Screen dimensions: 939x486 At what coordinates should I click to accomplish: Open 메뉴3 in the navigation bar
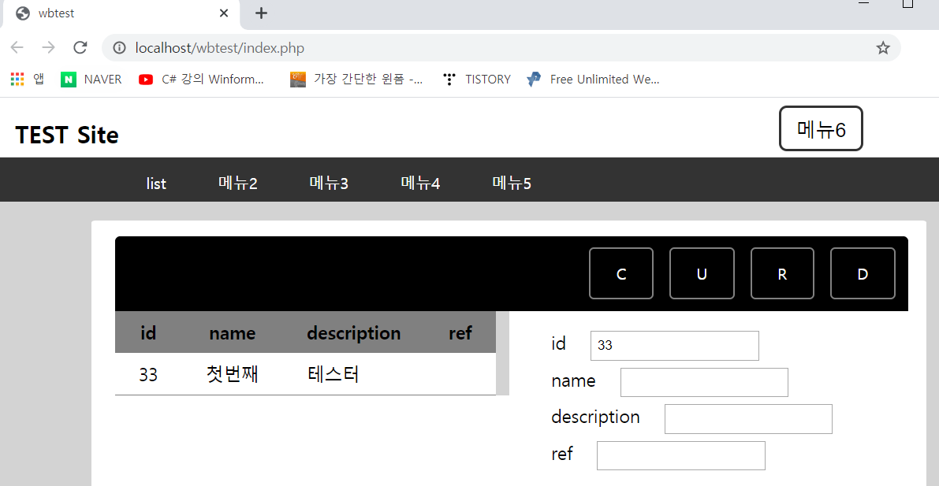click(329, 184)
